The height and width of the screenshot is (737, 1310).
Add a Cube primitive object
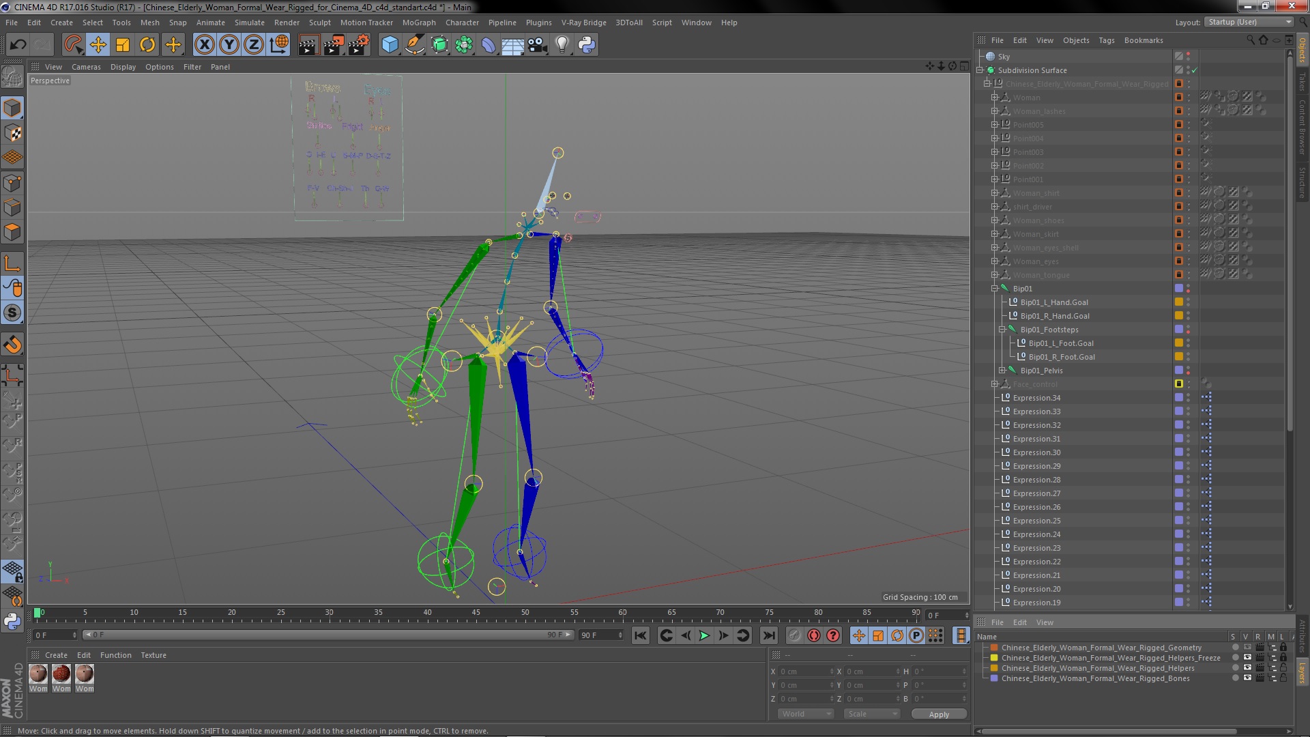pos(390,45)
